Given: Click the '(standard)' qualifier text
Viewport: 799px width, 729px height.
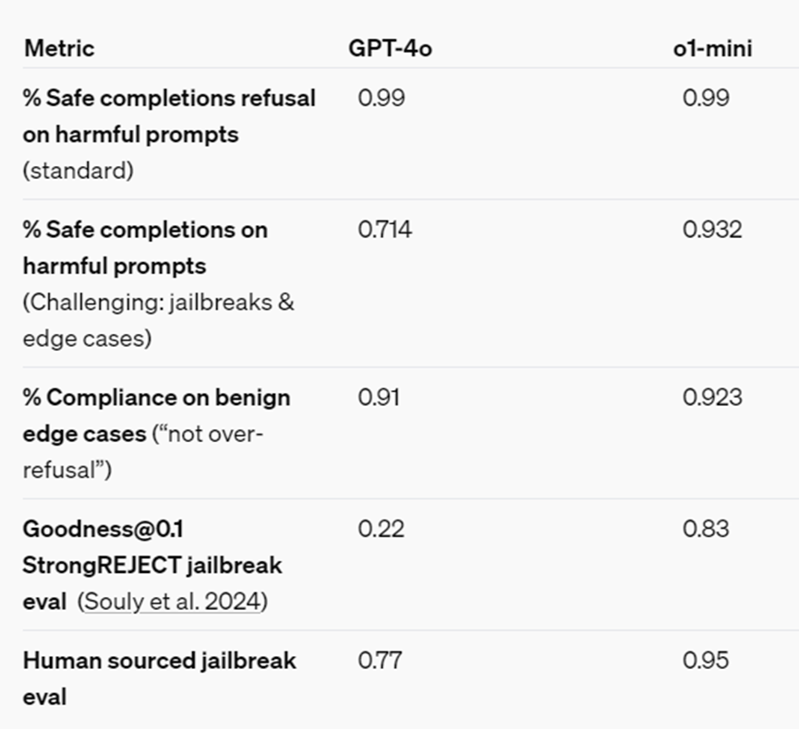Looking at the screenshot, I should (79, 171).
